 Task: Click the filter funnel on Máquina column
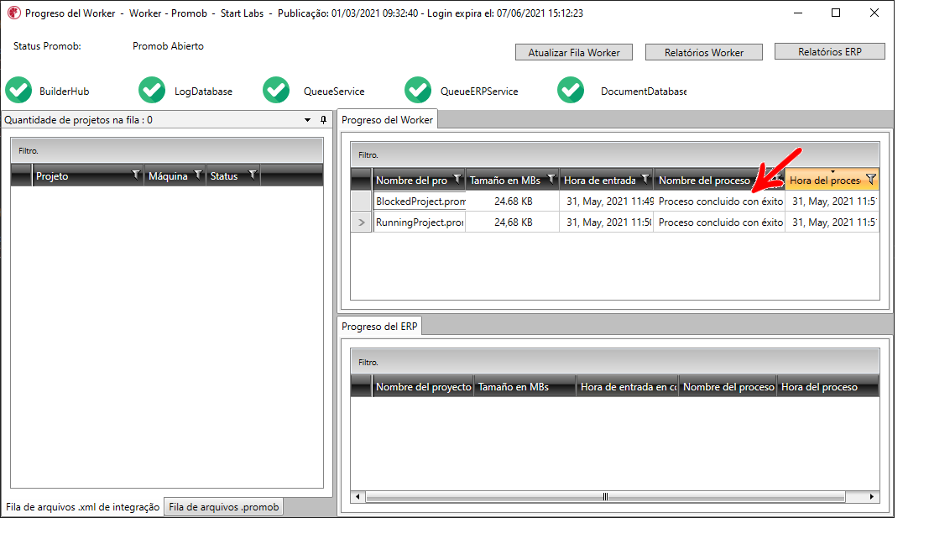[198, 175]
